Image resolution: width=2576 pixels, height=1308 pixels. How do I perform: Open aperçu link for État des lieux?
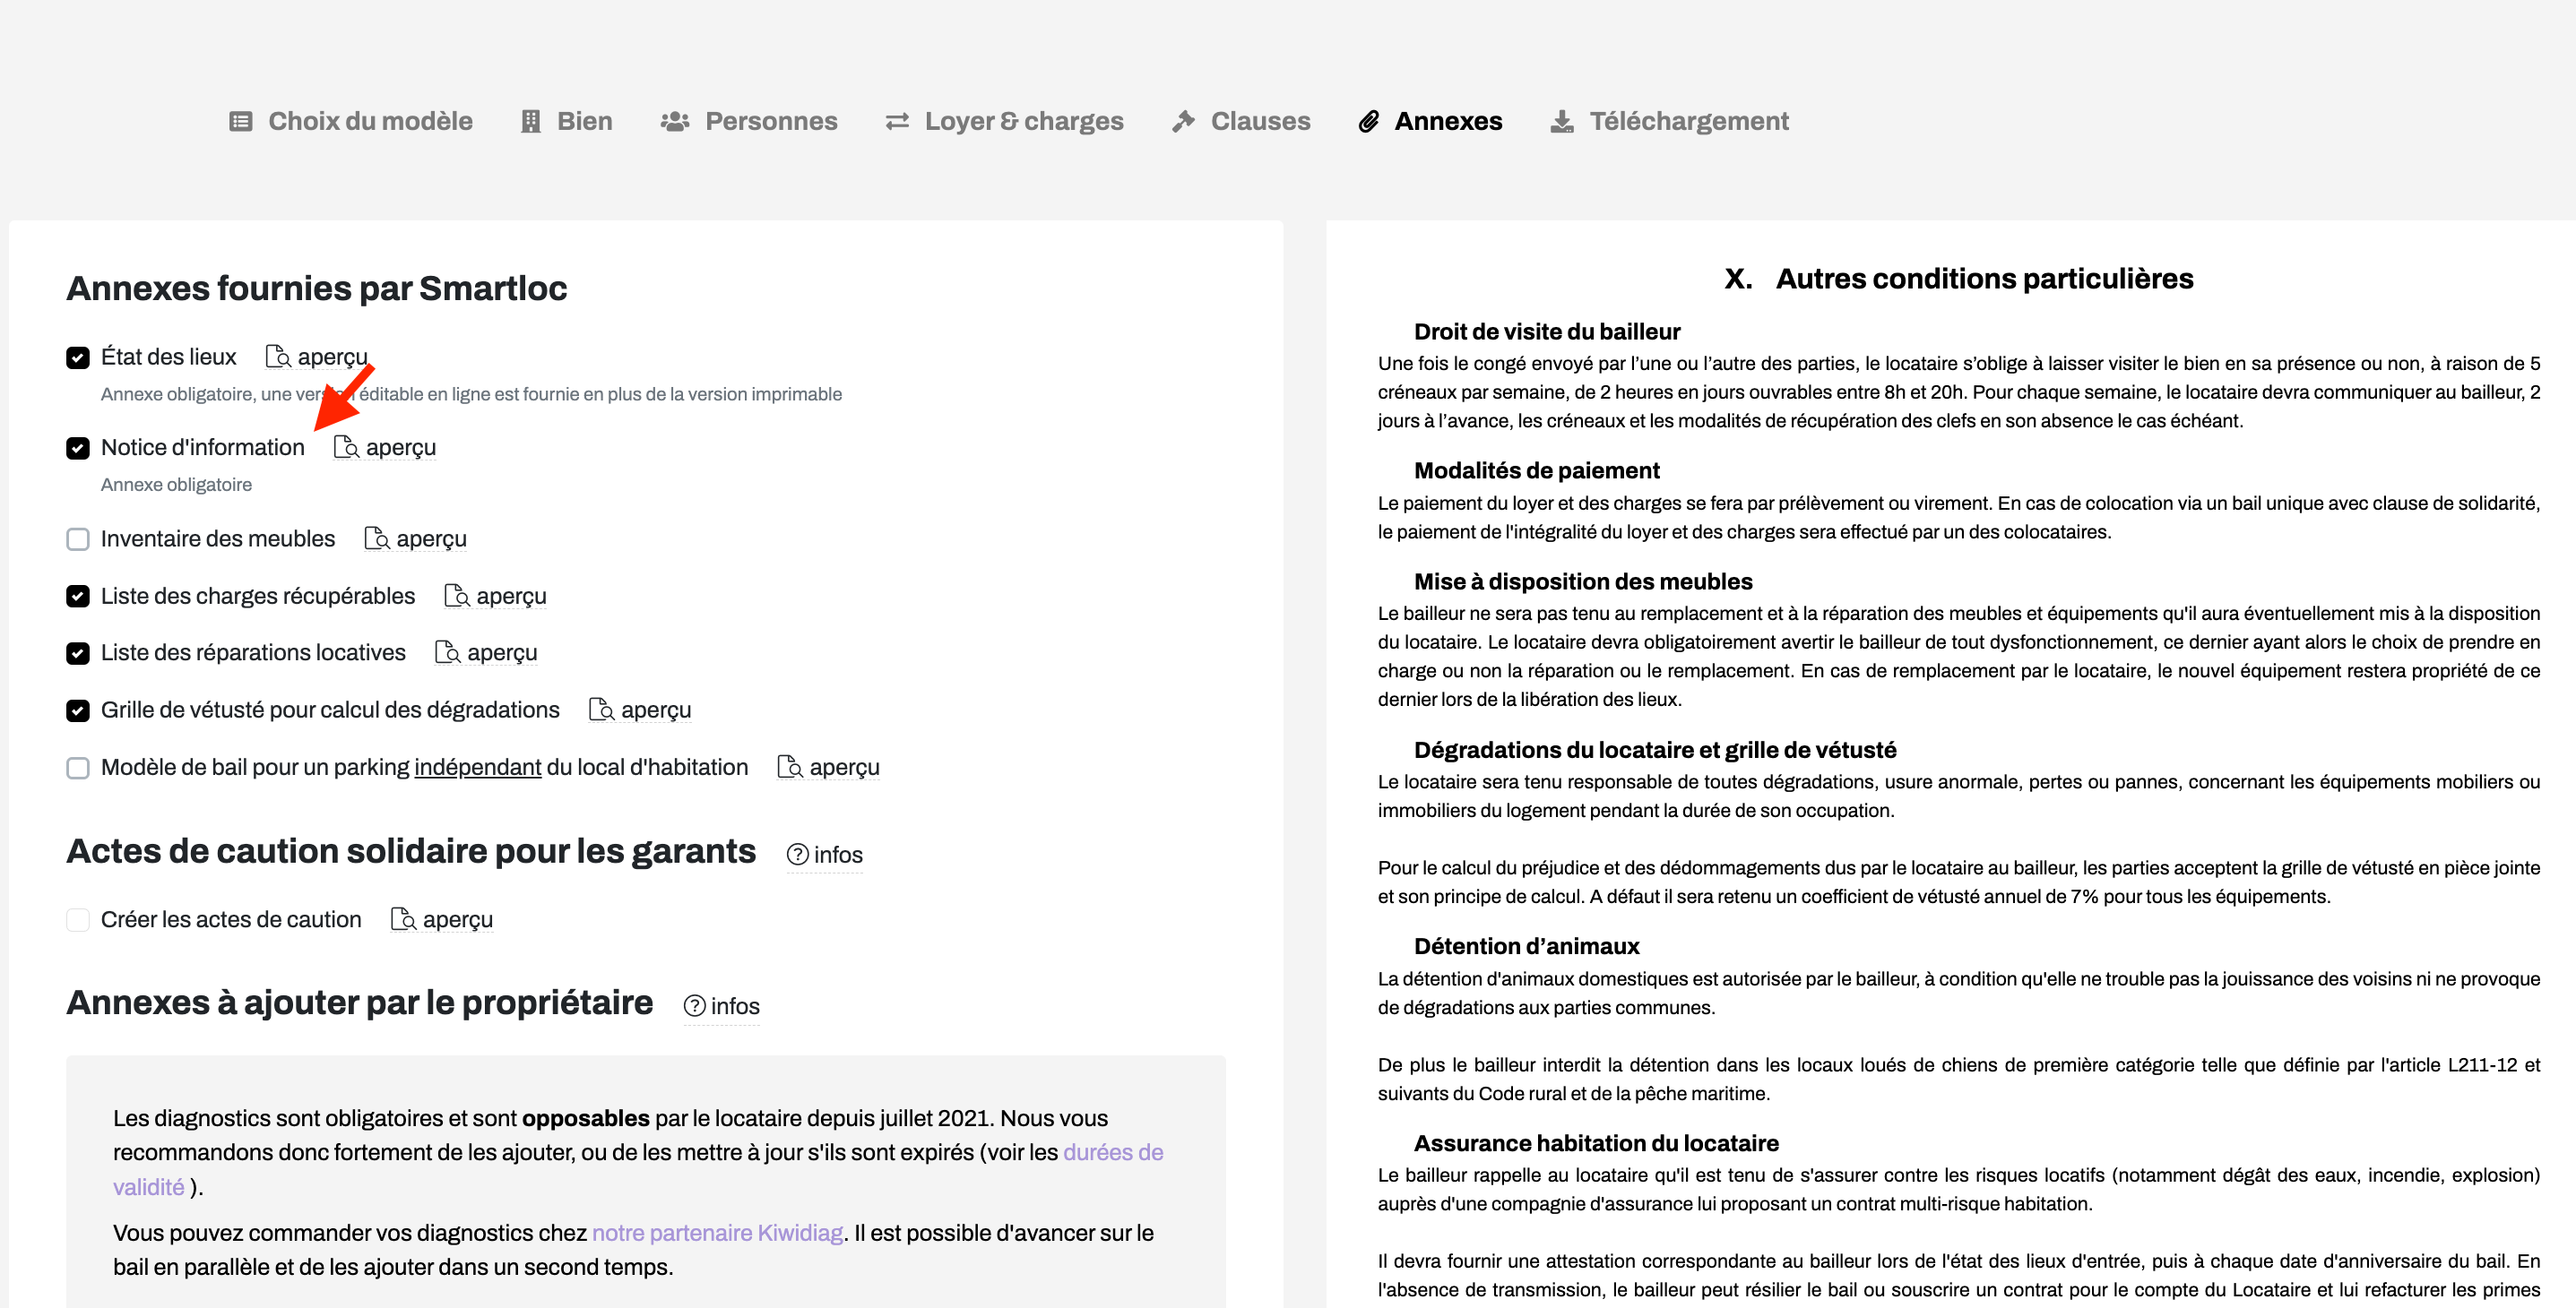click(x=332, y=357)
